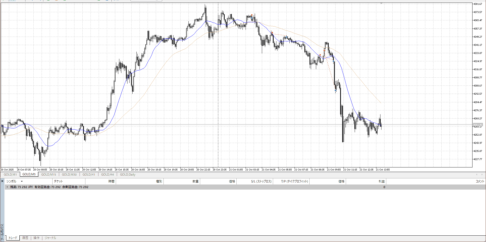Switch to the 操作 tab
The height and width of the screenshot is (242, 486).
(36, 238)
